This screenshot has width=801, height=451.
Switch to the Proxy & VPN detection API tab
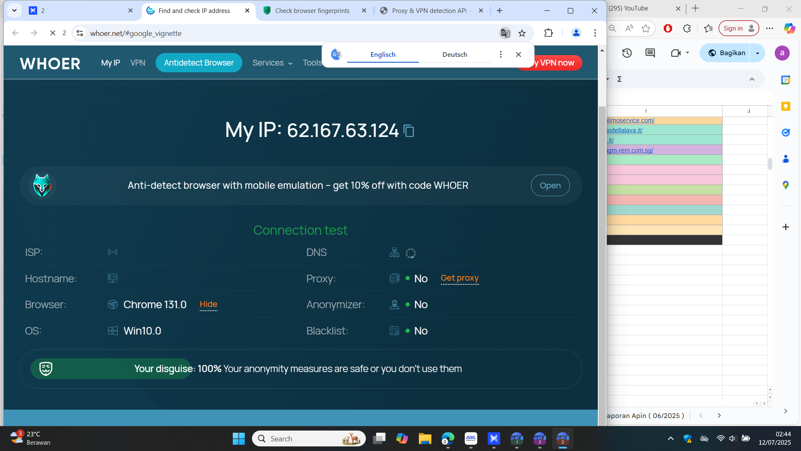point(431,10)
